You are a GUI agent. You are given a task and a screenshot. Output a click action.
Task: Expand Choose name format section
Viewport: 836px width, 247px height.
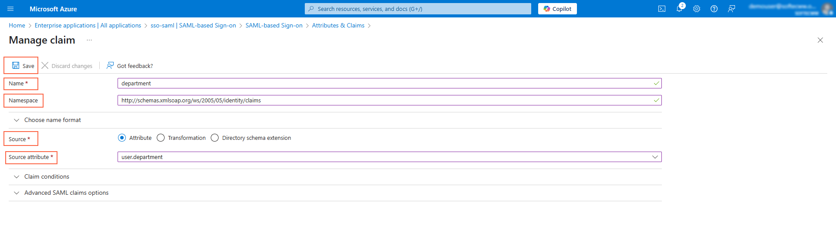pos(52,120)
